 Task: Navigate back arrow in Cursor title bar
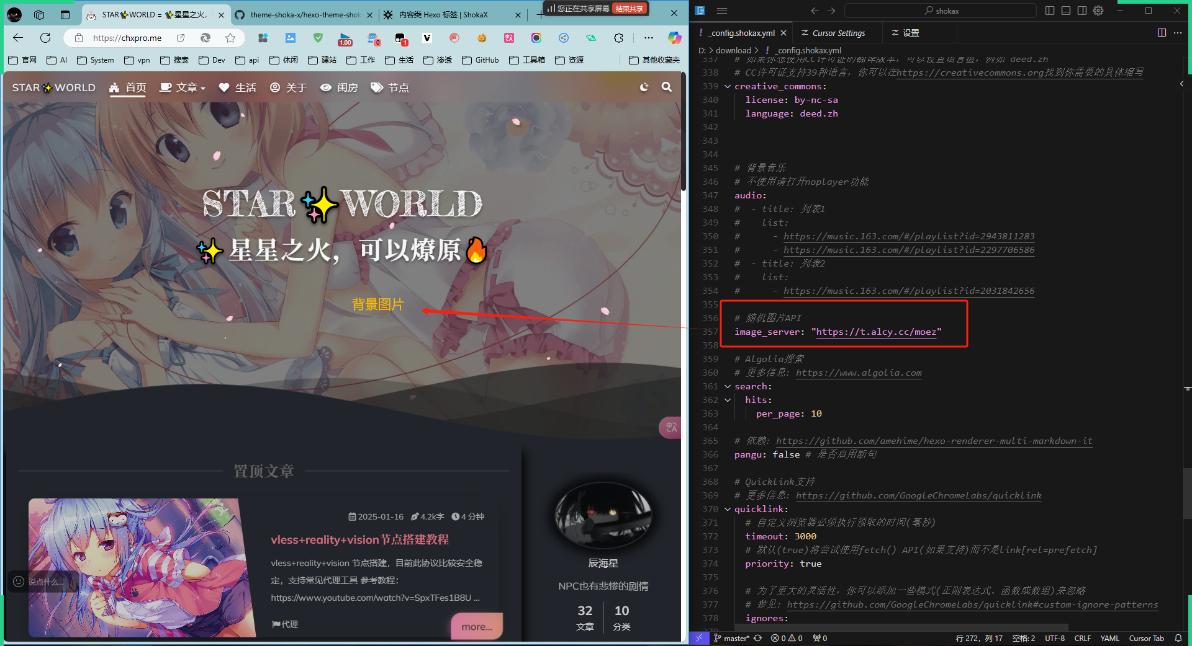click(x=815, y=11)
